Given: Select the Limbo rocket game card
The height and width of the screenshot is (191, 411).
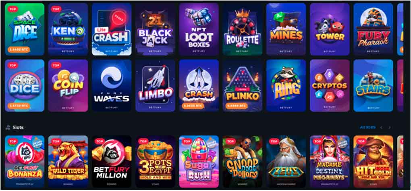Looking at the screenshot, I should 155,86.
